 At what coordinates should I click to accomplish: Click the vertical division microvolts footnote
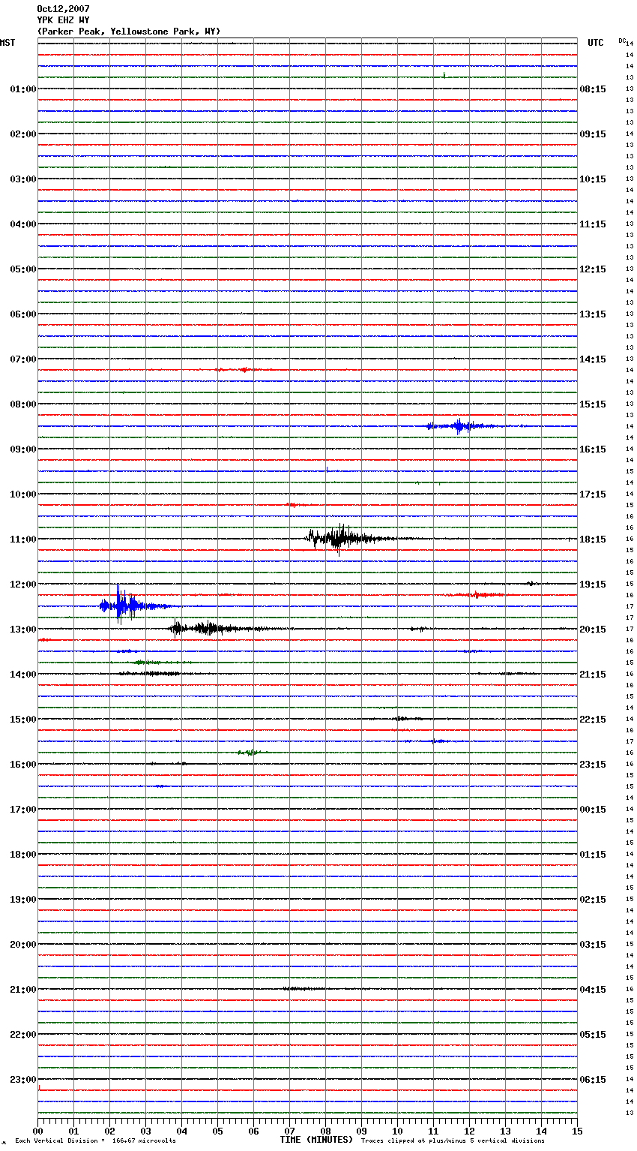(x=95, y=1141)
